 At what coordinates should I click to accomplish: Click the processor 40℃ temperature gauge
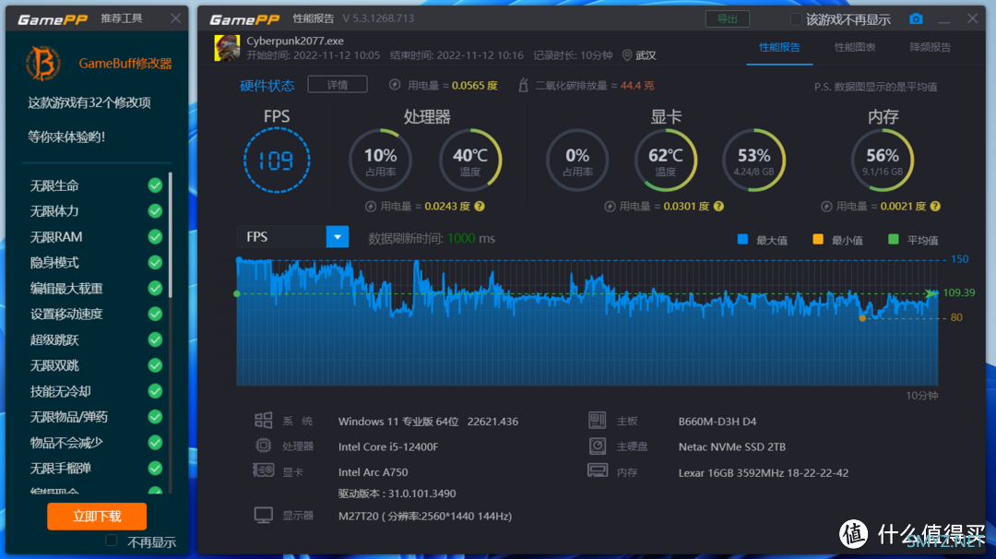(470, 161)
